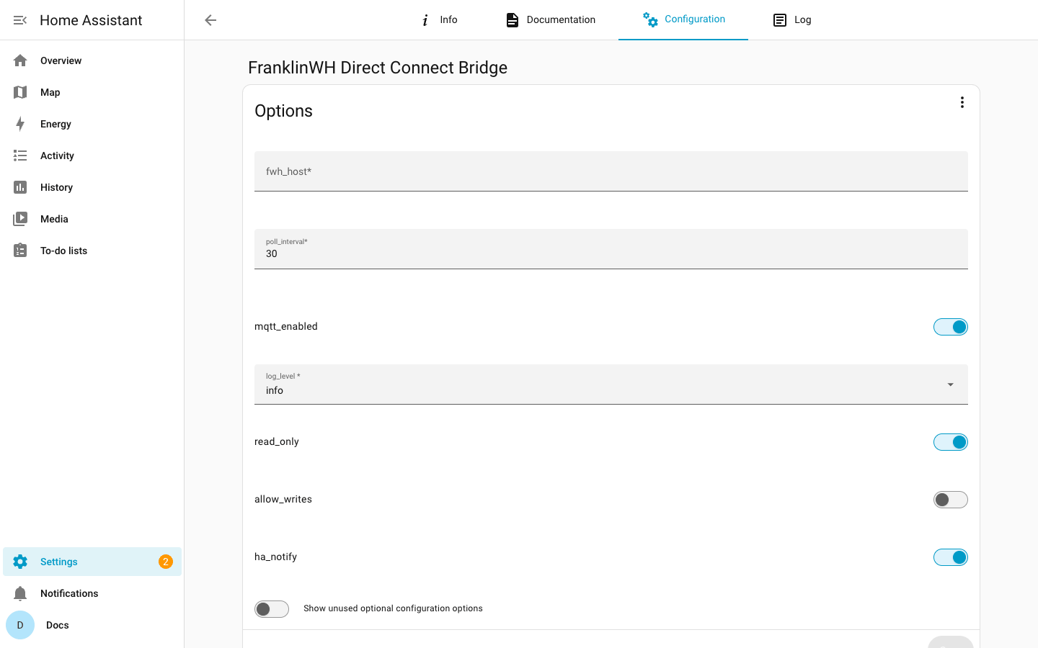Screen dimensions: 1038x648
Task: Click the To-do lists clipboard icon
Action: coord(20,251)
